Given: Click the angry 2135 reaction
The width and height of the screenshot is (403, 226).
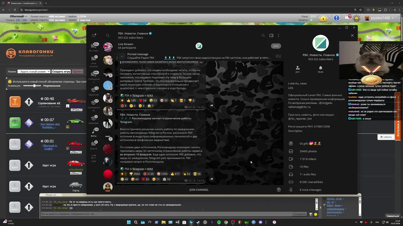Looking at the screenshot, I should point(148,174).
